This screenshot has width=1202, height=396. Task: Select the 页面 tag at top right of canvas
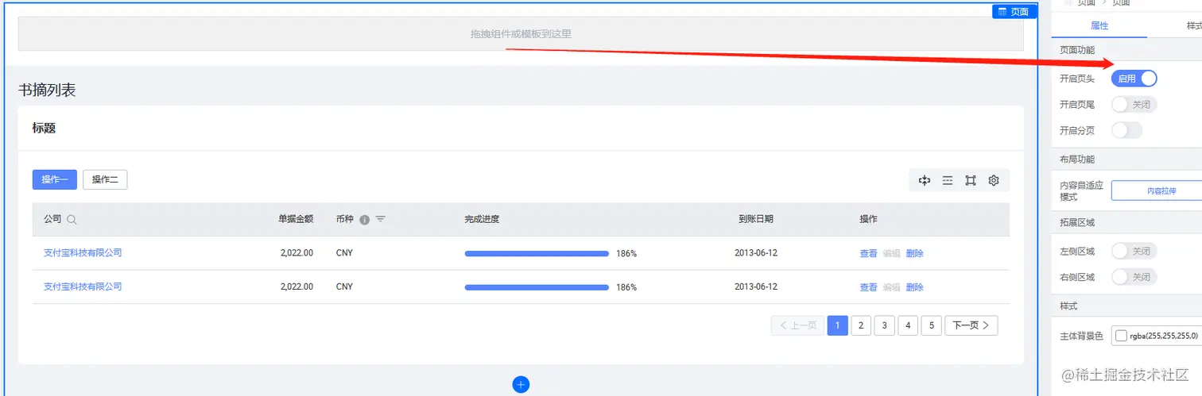[x=1014, y=11]
